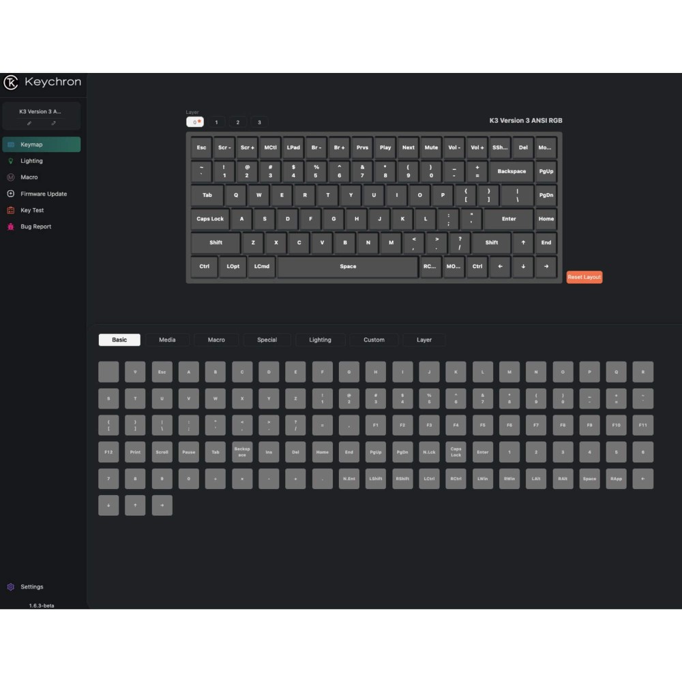Open the Macro page from the sidebar

pos(42,177)
